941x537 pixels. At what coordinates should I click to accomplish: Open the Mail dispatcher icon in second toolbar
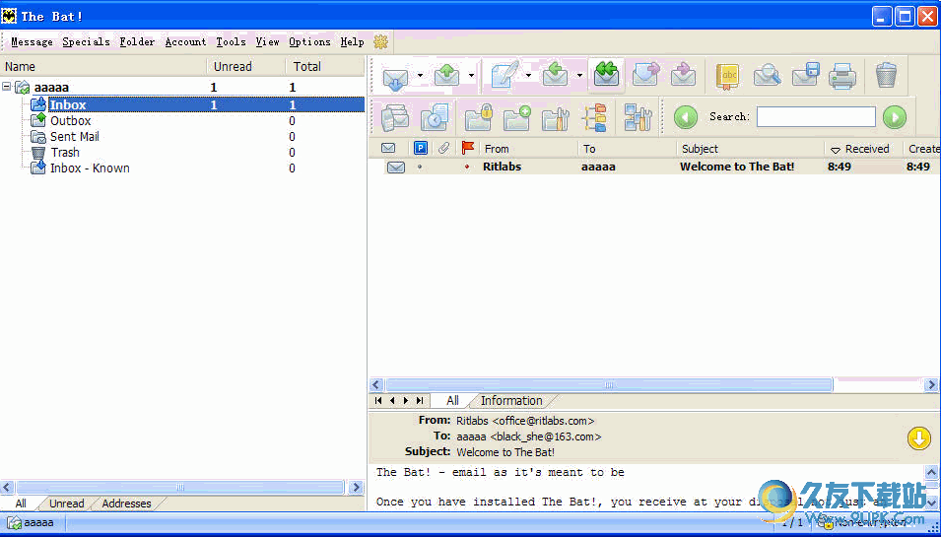coord(395,117)
